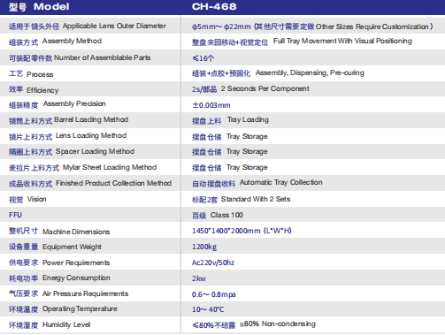Click the 'Assembly Method' label

pos(72,41)
